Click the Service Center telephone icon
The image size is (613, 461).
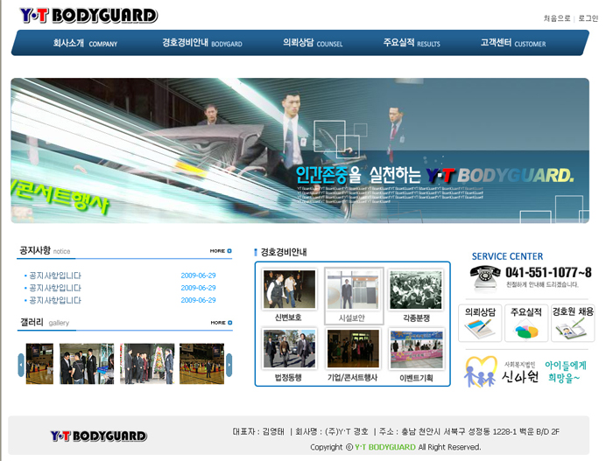(x=485, y=276)
